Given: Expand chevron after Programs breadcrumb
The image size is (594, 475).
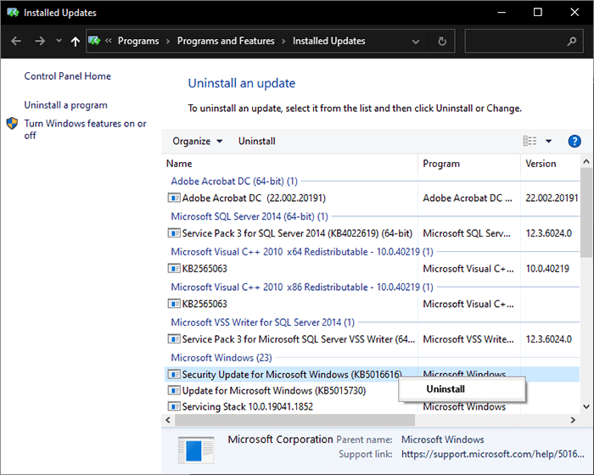Looking at the screenshot, I should (168, 42).
